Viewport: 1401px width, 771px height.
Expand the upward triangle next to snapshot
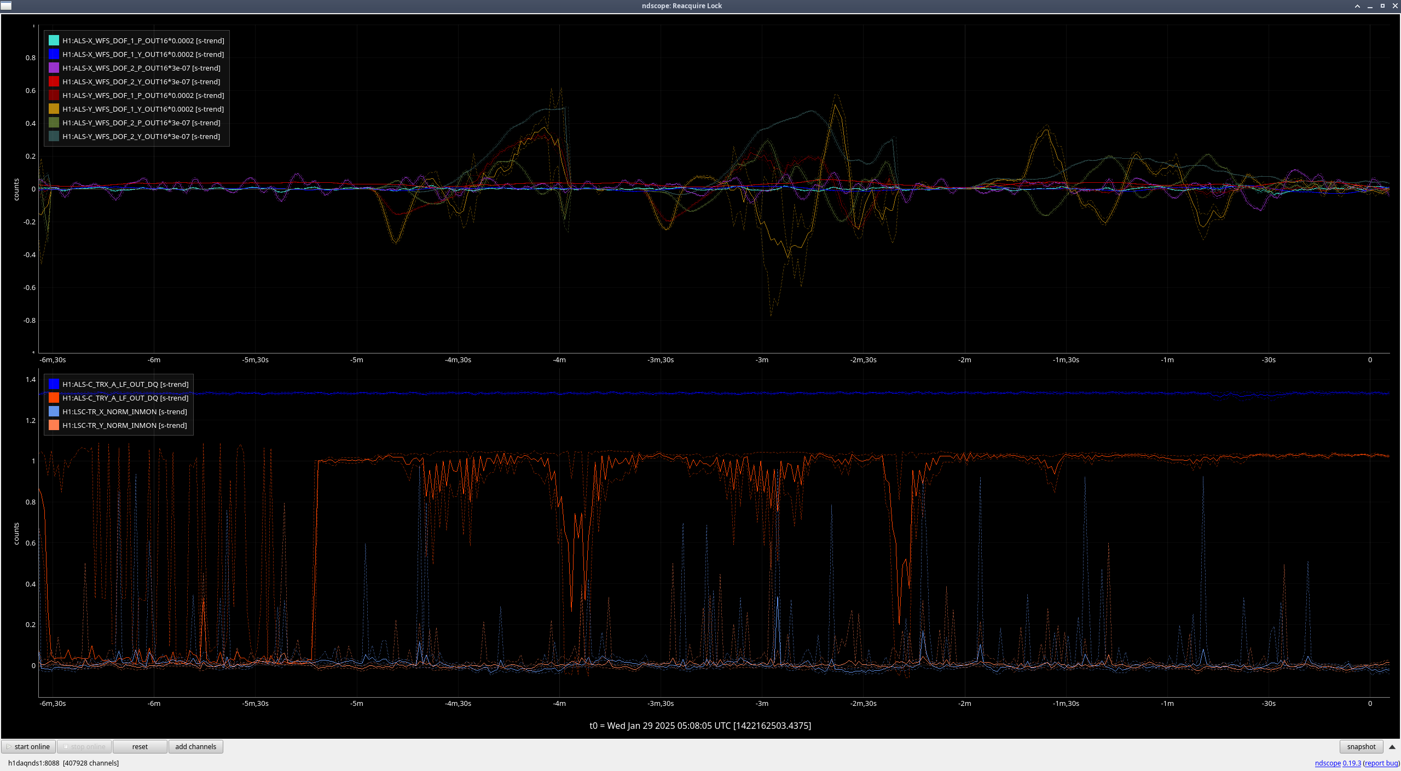tap(1392, 747)
